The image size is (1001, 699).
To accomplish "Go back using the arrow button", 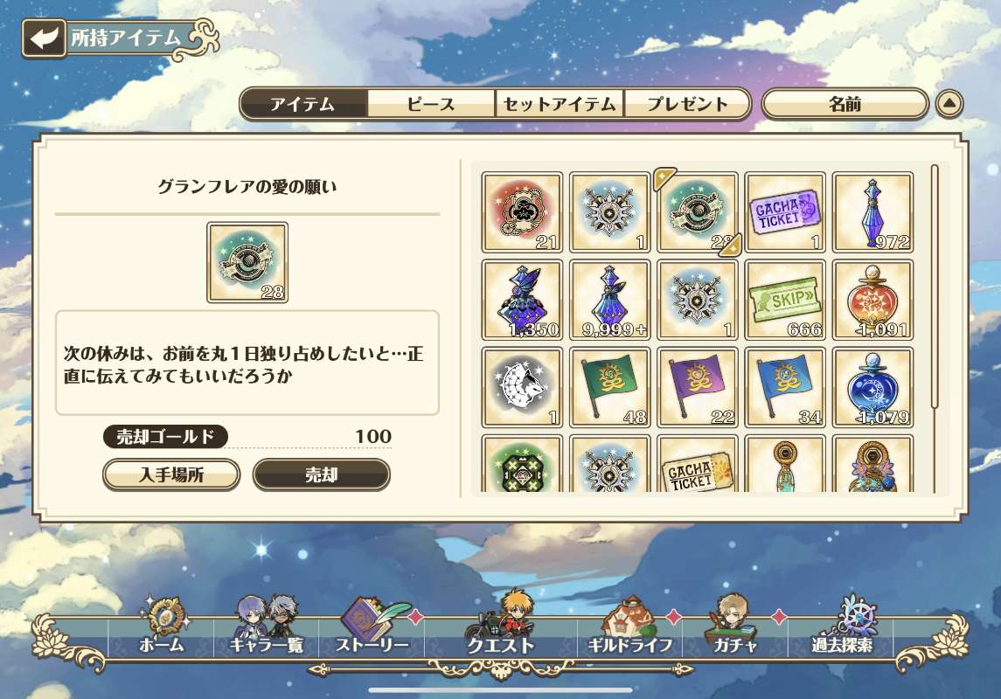I will point(44,38).
